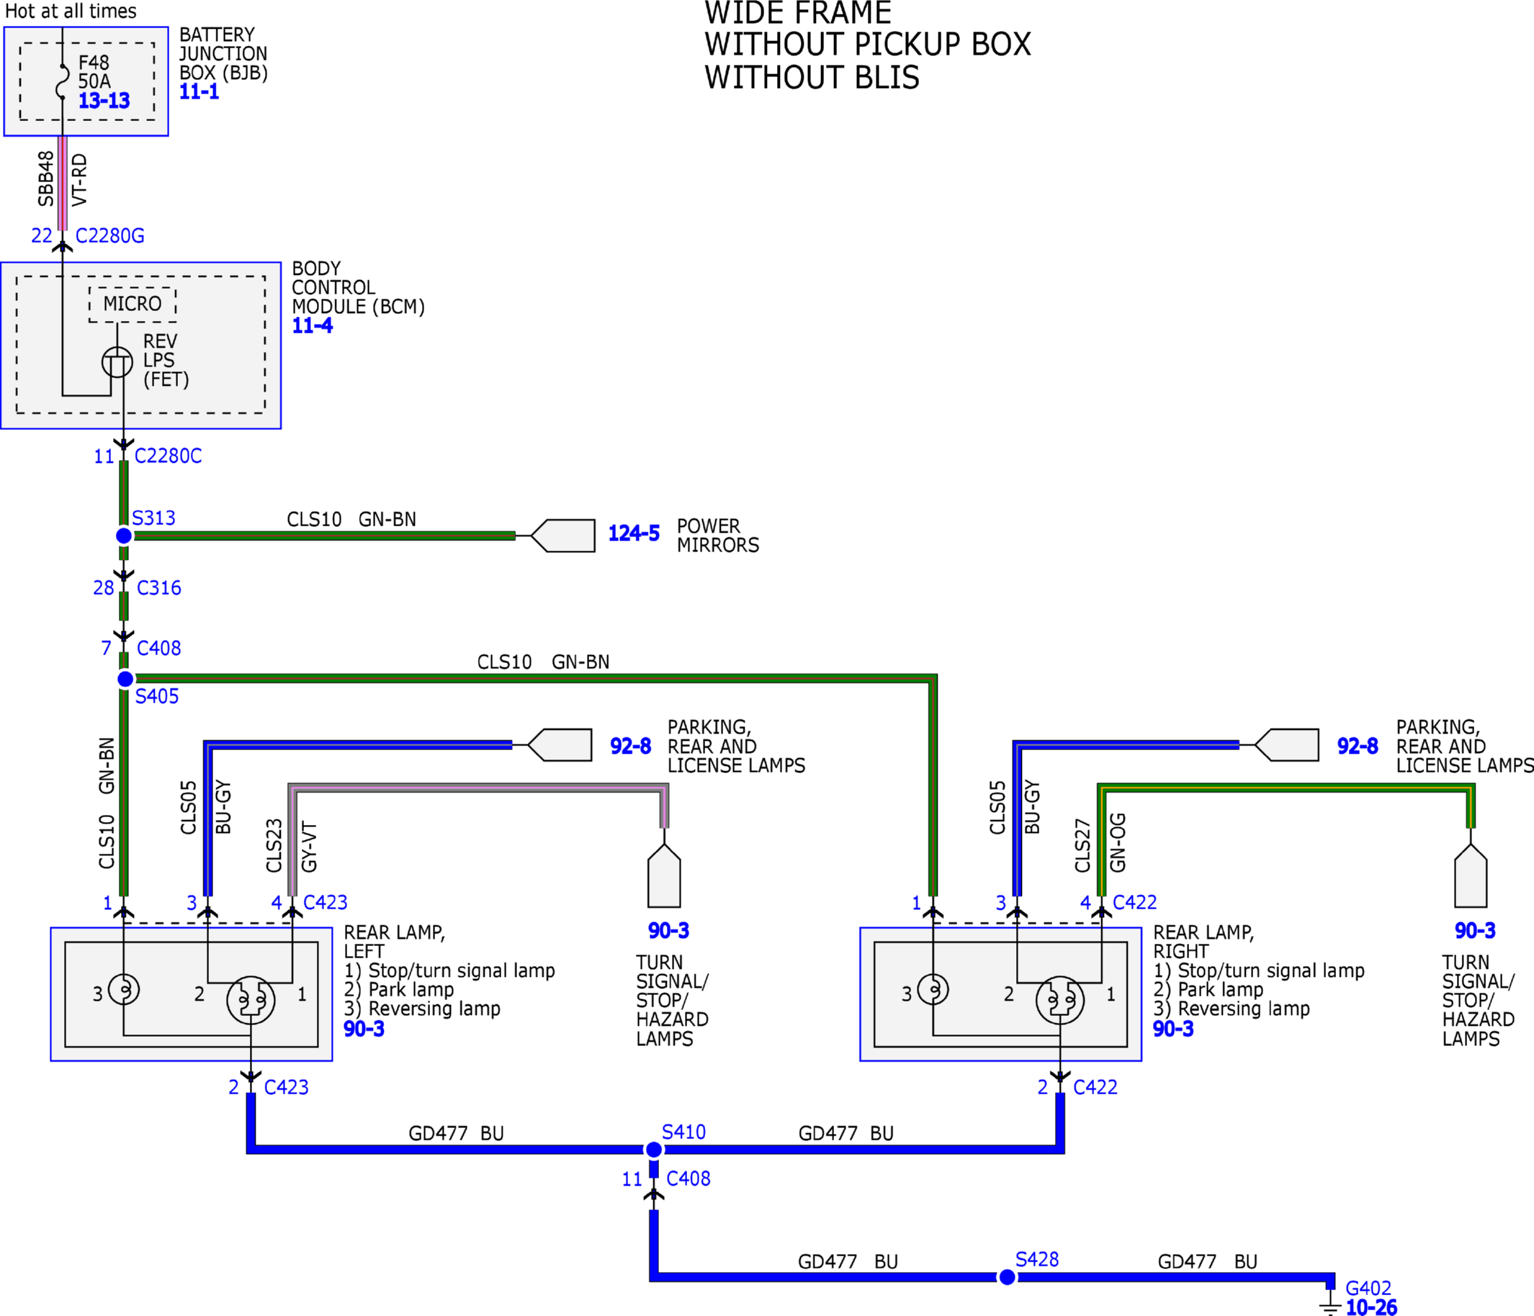Open the 11-4 Body Control Module reference
This screenshot has height=1316, width=1534.
[x=313, y=325]
